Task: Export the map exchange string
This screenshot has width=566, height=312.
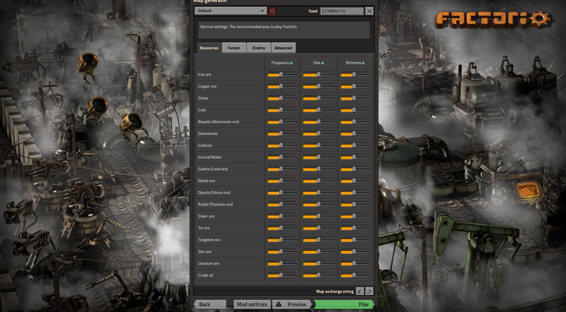Action: click(x=369, y=291)
